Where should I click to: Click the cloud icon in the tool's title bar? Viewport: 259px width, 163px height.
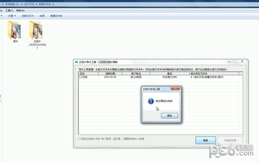(x=76, y=62)
